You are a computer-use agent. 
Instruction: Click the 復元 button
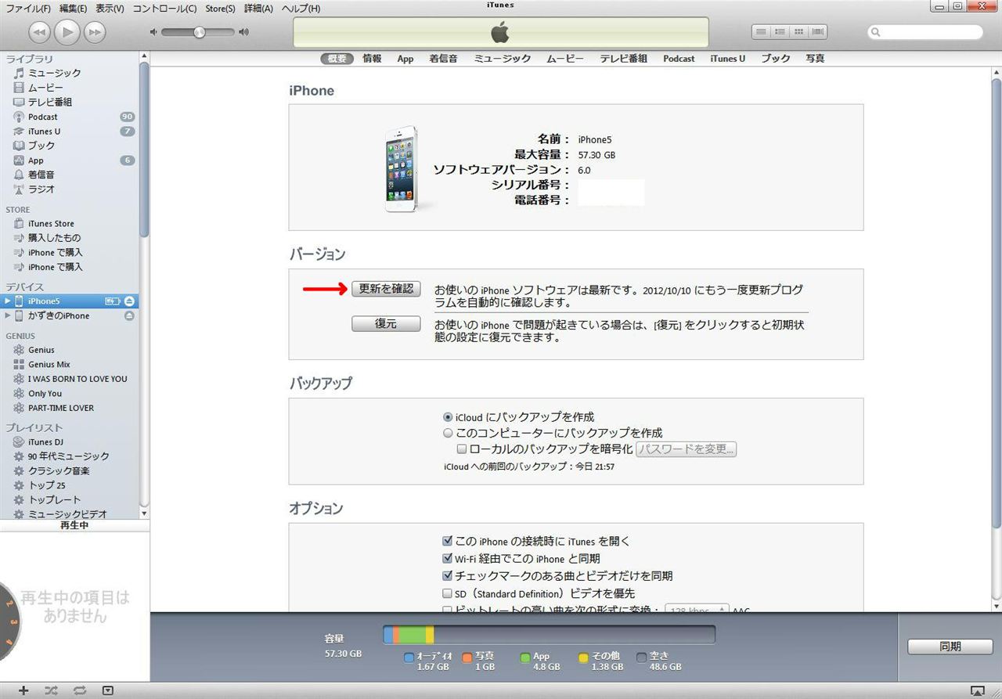386,323
